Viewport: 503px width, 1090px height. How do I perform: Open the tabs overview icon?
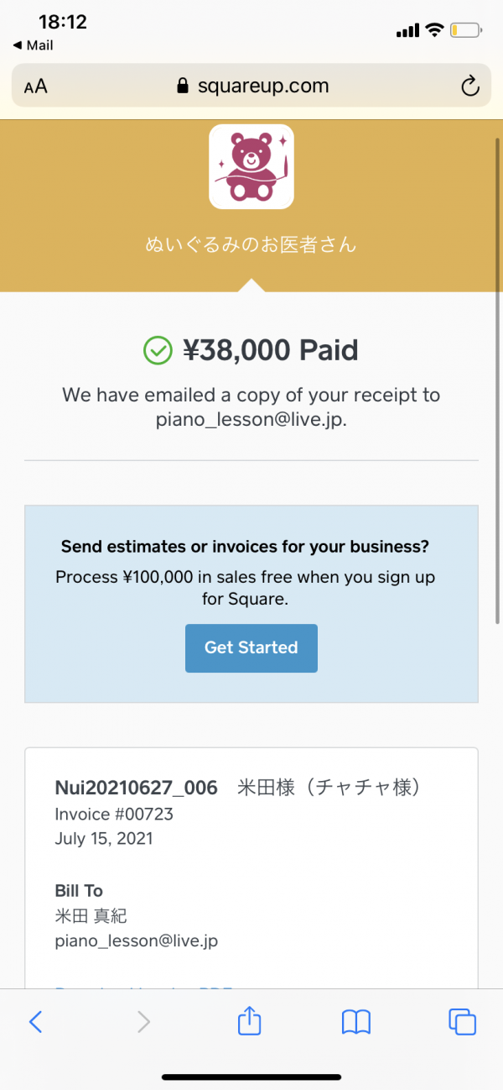(x=463, y=1021)
